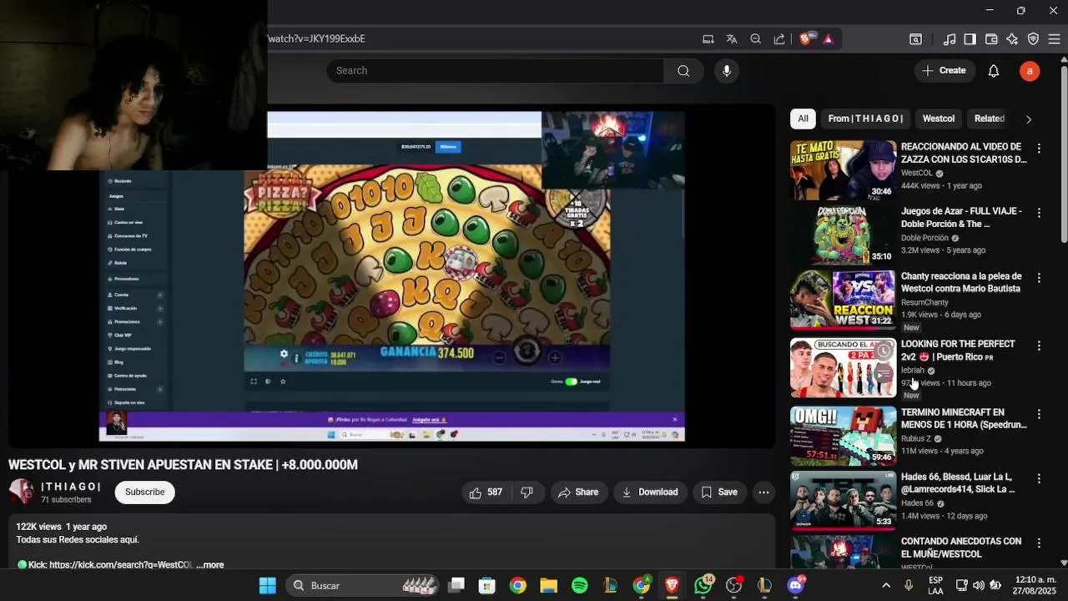This screenshot has height=601, width=1068.
Task: Open Leo AI sparkle icon
Action: (x=1012, y=38)
